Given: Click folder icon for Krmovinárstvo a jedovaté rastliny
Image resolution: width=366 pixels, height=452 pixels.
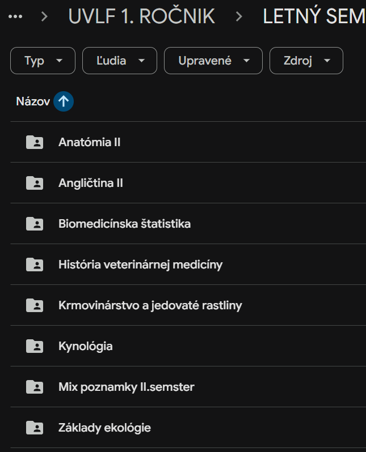Looking at the screenshot, I should [x=35, y=305].
